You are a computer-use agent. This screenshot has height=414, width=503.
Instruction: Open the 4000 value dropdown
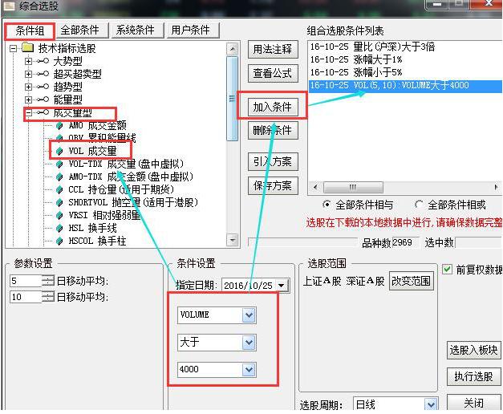[x=249, y=369]
